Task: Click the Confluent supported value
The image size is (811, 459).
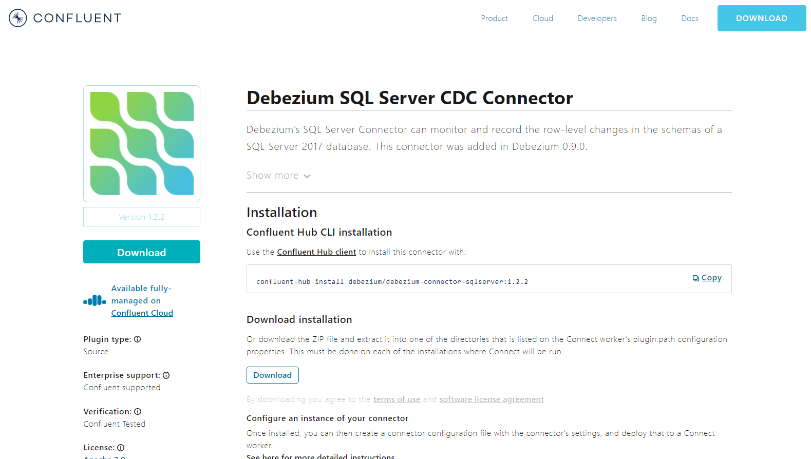Action: pyautogui.click(x=122, y=388)
